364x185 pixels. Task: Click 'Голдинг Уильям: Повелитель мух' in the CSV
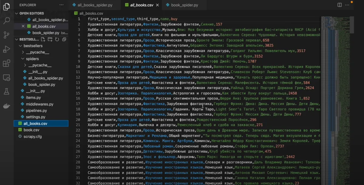coord(263,51)
